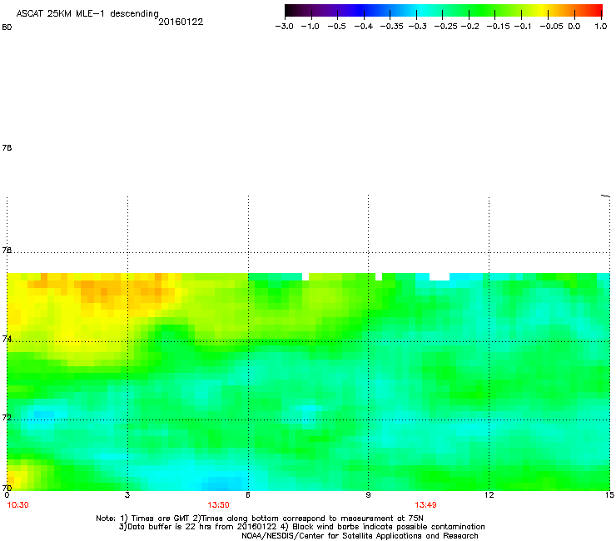The height and width of the screenshot is (541, 616).
Task: Click the -1.0 color scale label
Action: (310, 27)
